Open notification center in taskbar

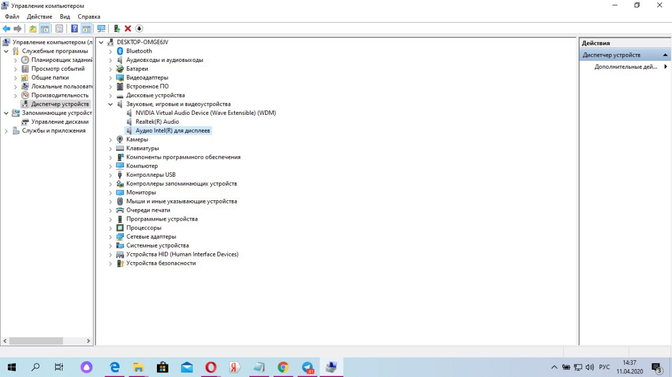tap(656, 367)
